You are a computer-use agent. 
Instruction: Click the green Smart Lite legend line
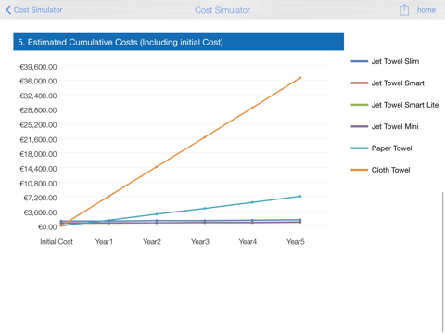[360, 105]
